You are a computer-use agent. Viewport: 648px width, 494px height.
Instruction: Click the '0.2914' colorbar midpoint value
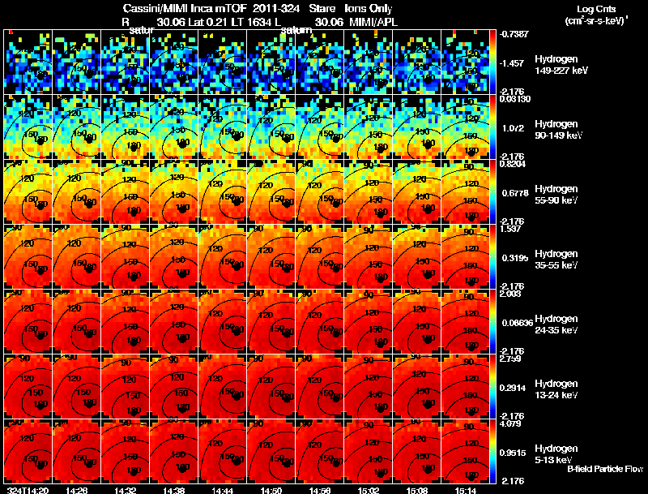(x=513, y=388)
